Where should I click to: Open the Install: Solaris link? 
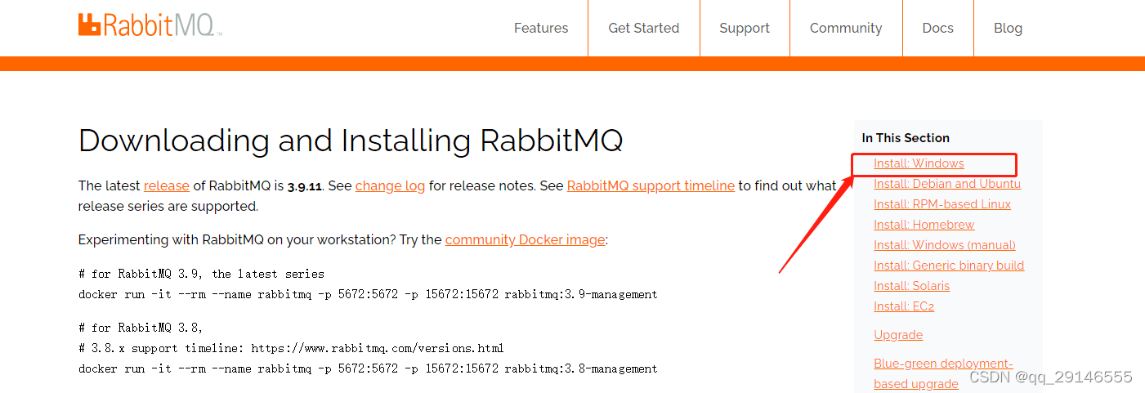[911, 286]
